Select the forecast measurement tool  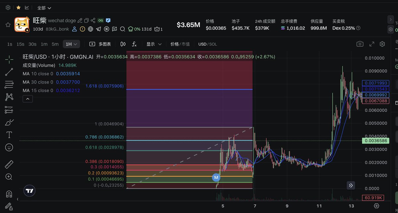pyautogui.click(x=9, y=110)
